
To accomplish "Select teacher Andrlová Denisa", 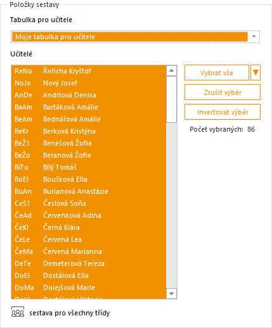I will coord(89,95).
